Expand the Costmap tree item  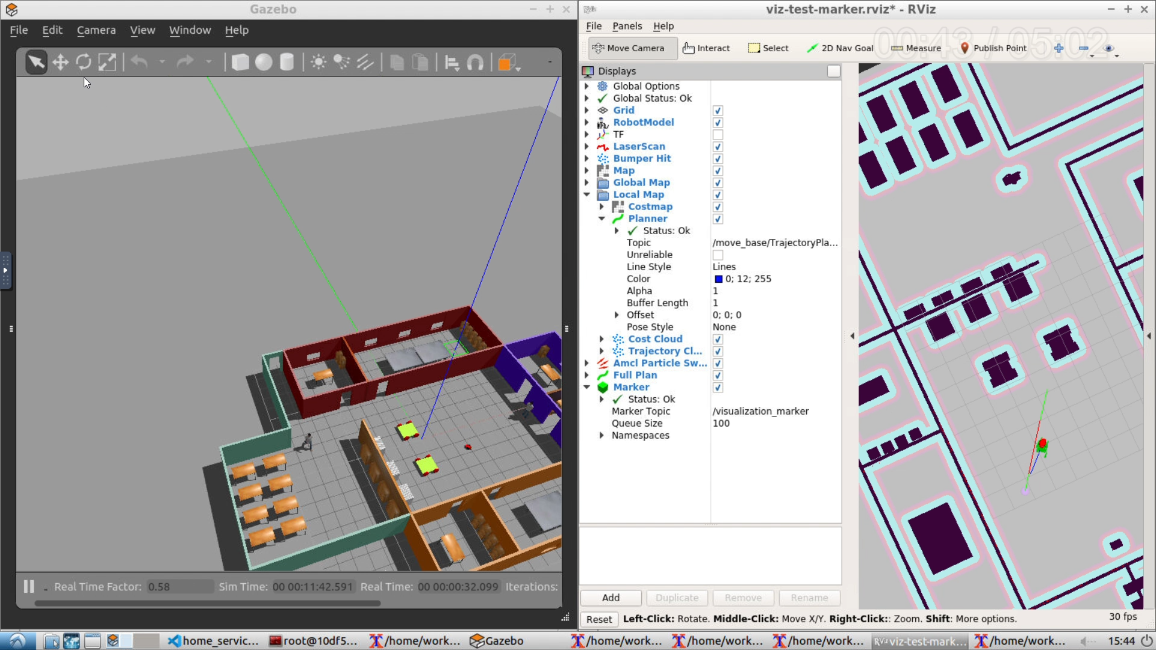[601, 206]
